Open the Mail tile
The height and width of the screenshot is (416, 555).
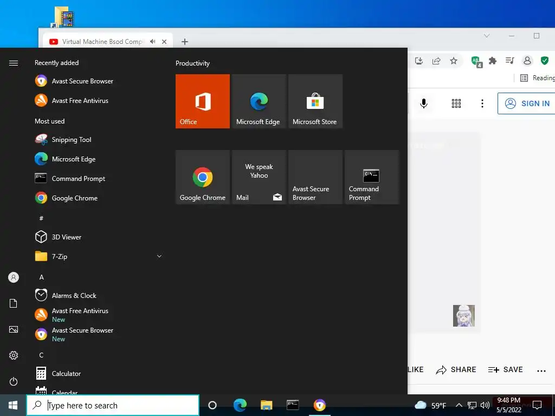point(259,177)
